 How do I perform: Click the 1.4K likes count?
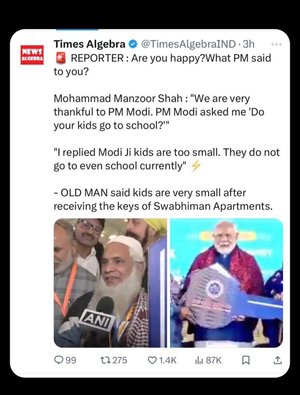click(x=167, y=360)
